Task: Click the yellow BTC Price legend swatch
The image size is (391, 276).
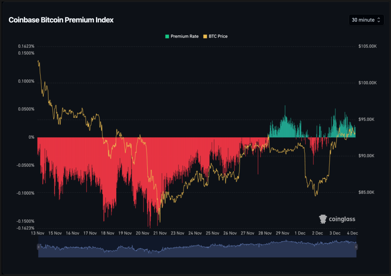Action: click(x=205, y=36)
